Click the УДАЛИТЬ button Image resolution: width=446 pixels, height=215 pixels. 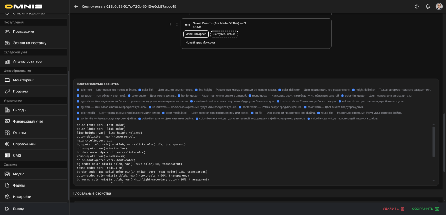(393, 209)
